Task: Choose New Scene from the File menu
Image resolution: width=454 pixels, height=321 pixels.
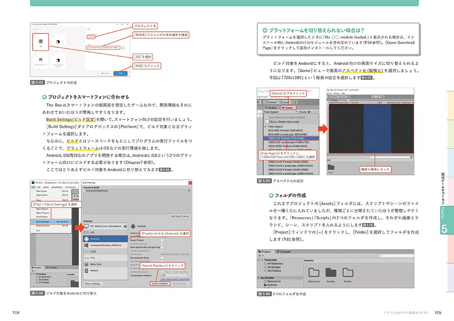Action: coord(51,191)
